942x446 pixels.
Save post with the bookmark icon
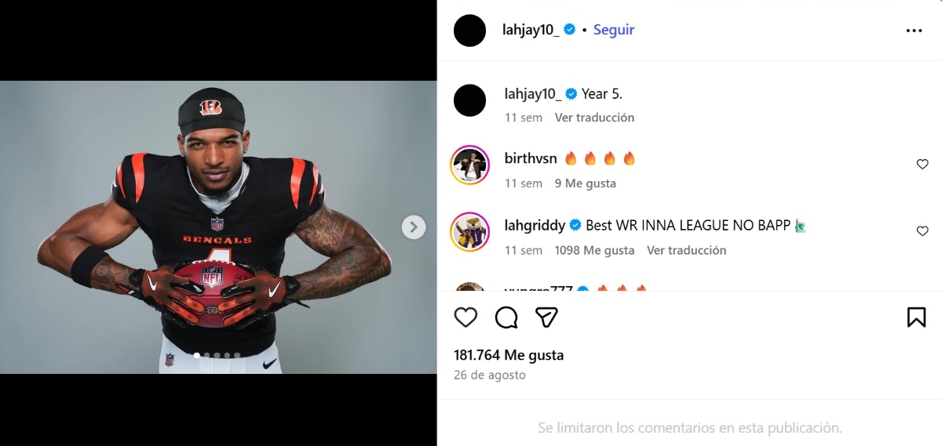point(916,317)
